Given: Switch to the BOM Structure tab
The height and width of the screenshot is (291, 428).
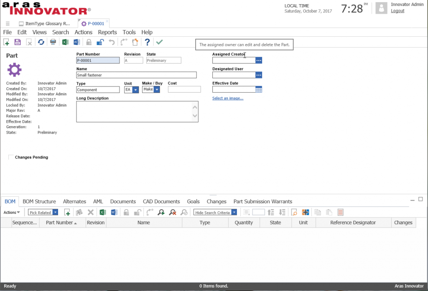Looking at the screenshot, I should tap(39, 202).
